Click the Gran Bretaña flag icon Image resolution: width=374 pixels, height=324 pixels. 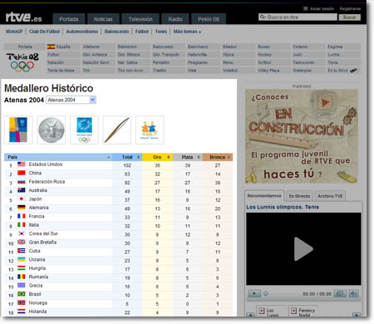pos(22,242)
